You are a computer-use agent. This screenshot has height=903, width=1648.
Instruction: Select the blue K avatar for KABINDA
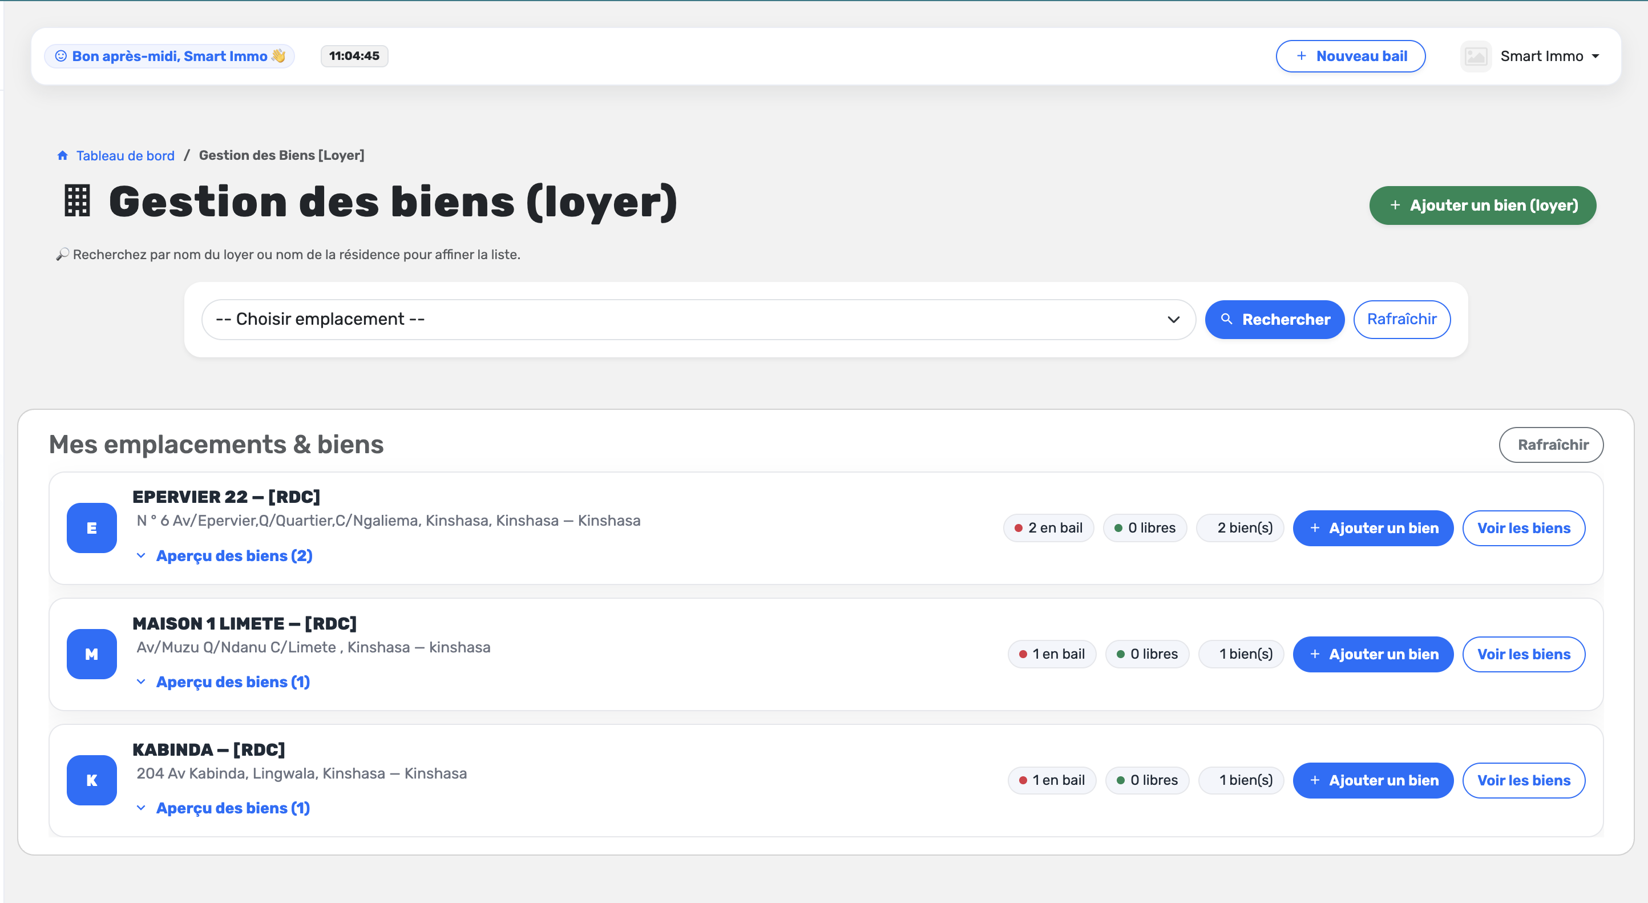[x=91, y=780]
